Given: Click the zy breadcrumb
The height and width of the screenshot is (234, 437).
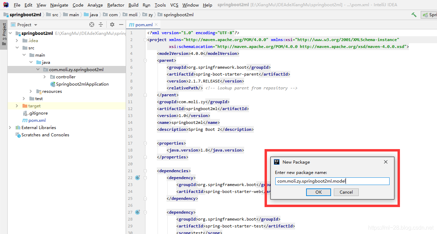Looking at the screenshot, I should click(148, 15).
